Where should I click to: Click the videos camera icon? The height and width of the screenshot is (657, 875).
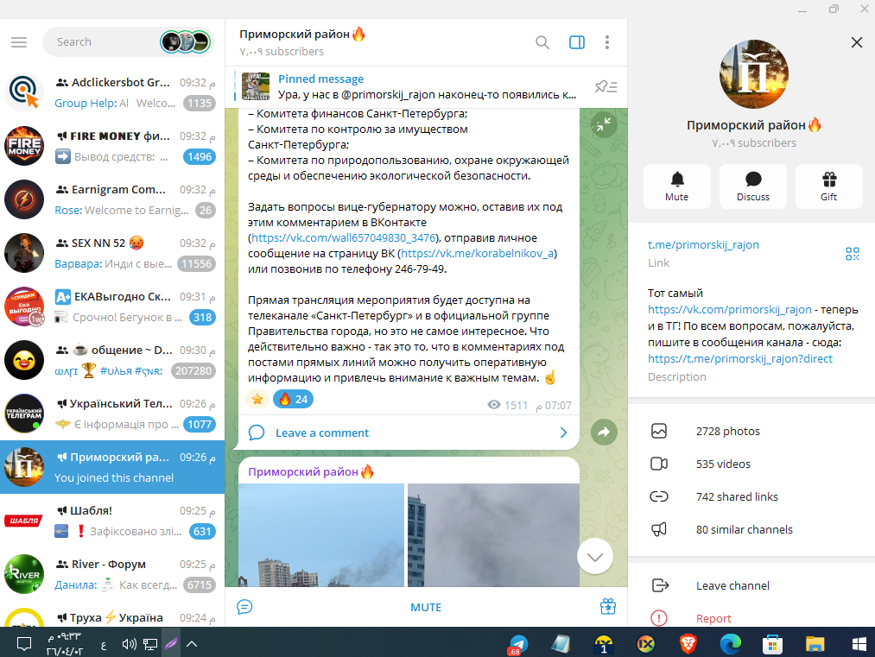click(659, 464)
